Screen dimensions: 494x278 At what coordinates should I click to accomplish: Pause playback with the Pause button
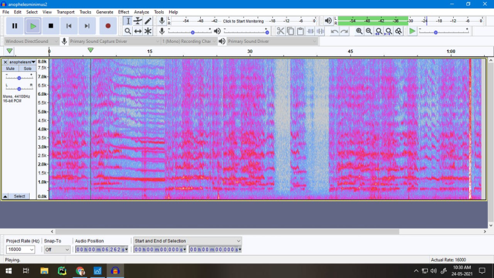coord(15,26)
